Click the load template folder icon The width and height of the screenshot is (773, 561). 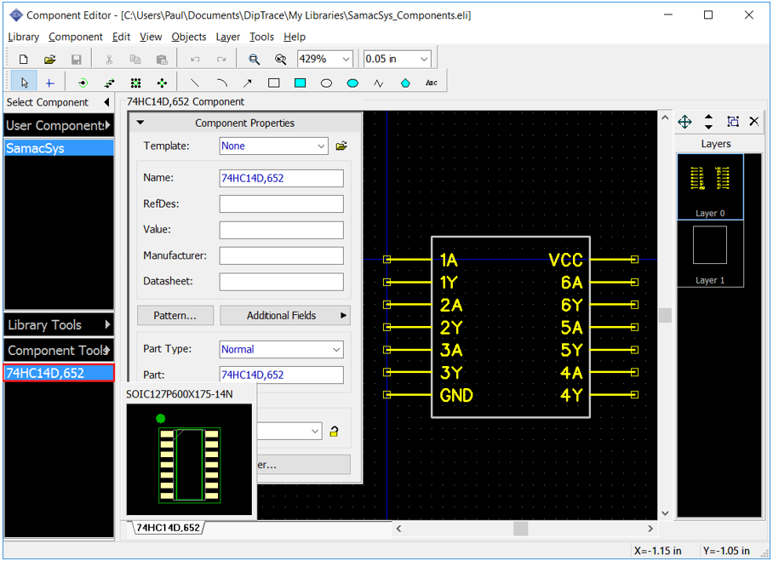point(341,146)
